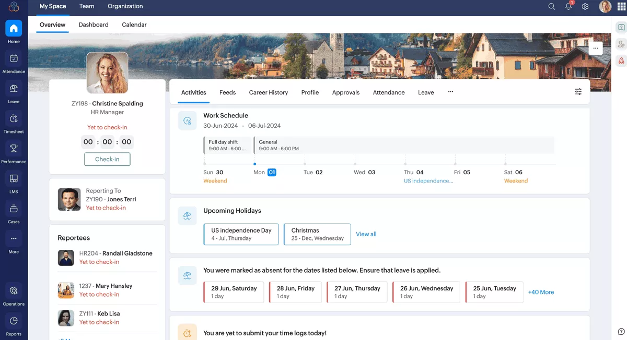Screen dimensions: 627x340
Task: Open the Career History tab
Action: tap(268, 92)
